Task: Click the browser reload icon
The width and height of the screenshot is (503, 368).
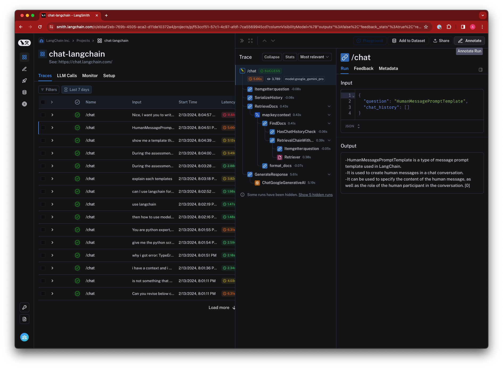Action: [x=40, y=27]
